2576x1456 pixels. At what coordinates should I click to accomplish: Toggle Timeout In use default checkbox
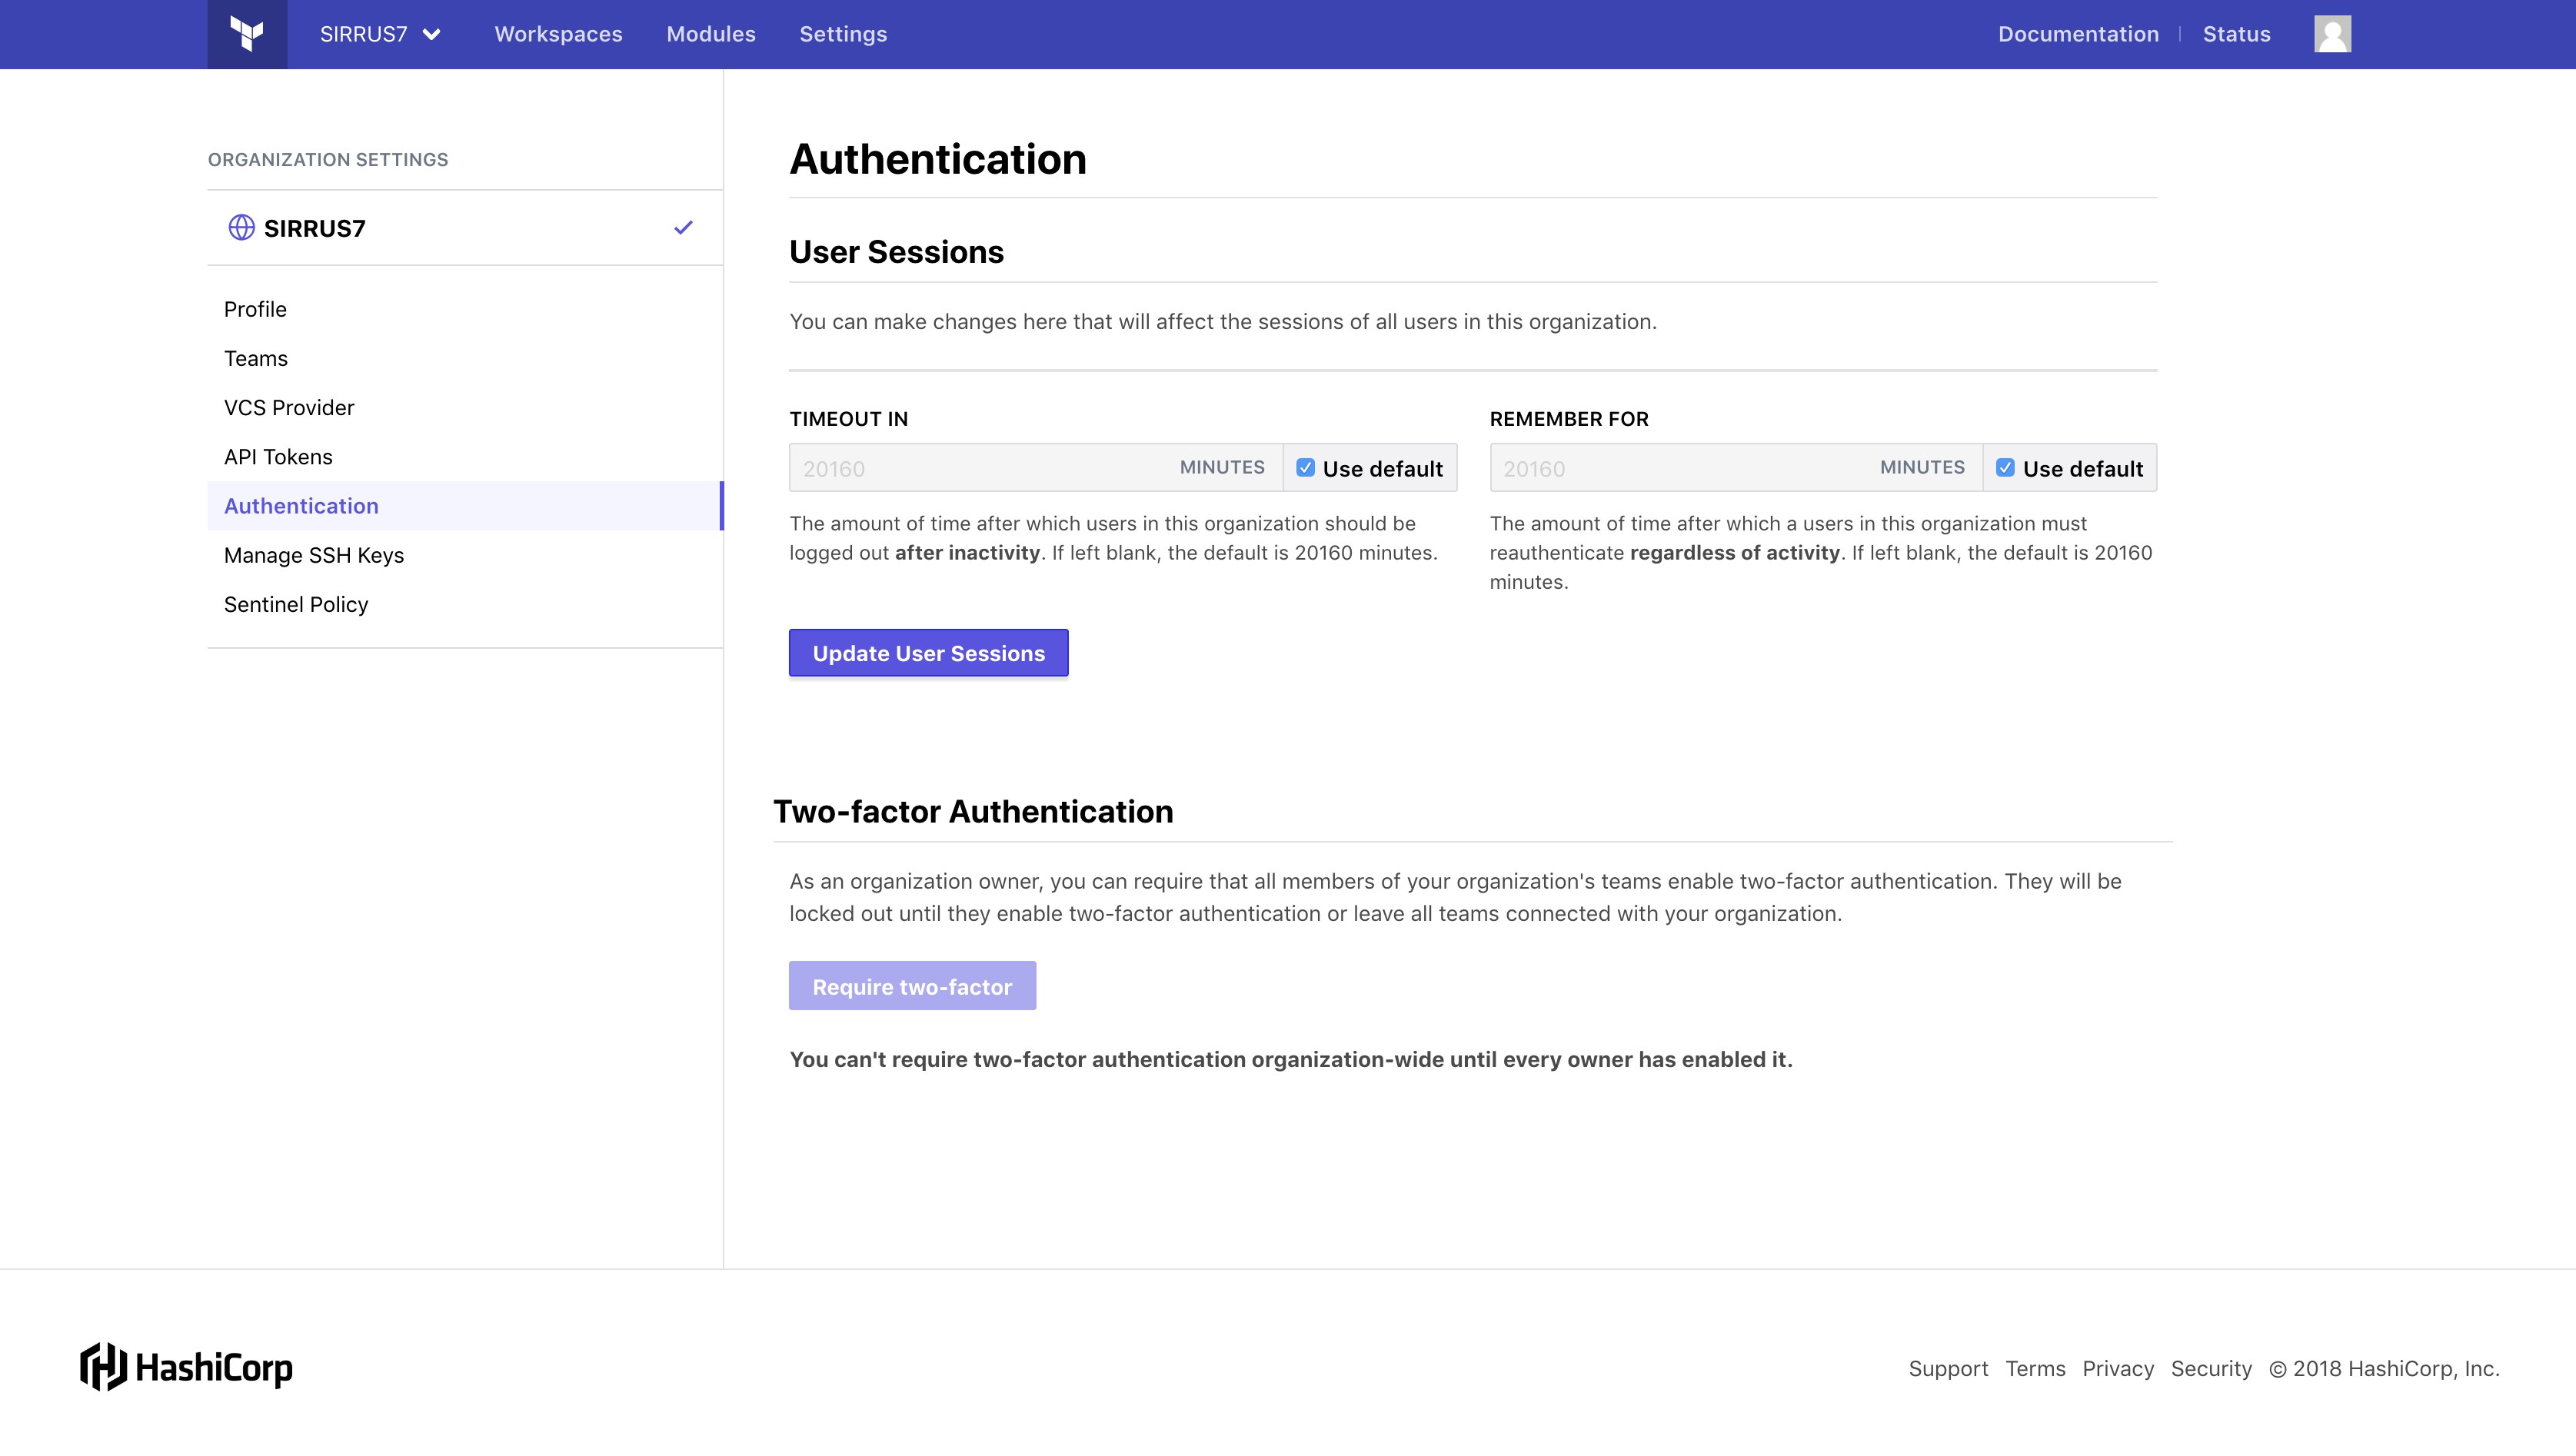click(x=1305, y=468)
